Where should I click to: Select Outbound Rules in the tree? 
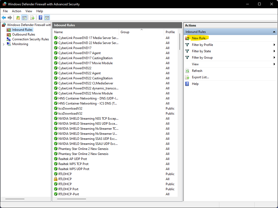tap(24, 34)
